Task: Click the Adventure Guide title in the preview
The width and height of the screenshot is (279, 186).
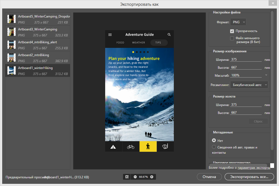Action: [x=139, y=35]
